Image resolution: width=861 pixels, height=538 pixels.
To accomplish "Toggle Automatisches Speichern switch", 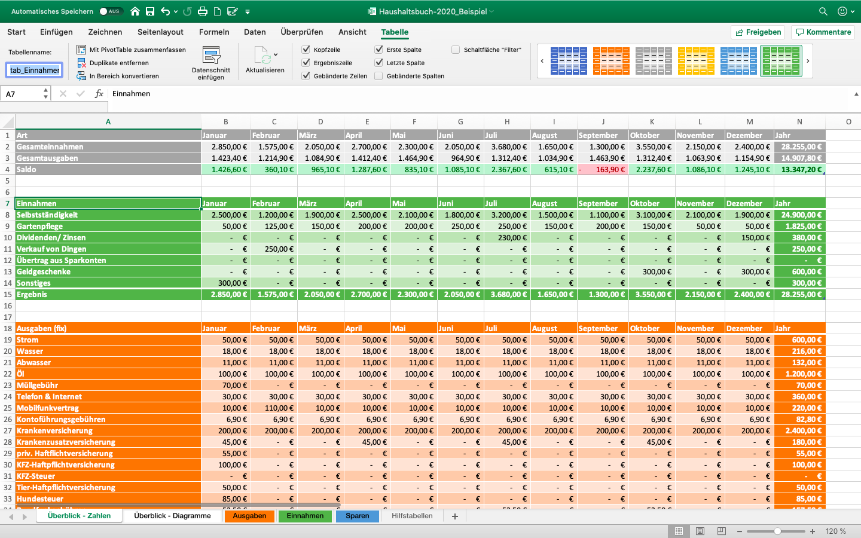I will [110, 11].
